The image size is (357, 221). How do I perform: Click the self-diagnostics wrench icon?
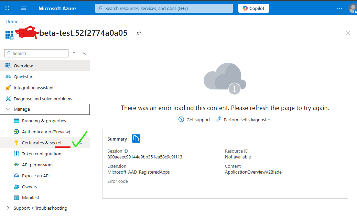[x=218, y=119]
